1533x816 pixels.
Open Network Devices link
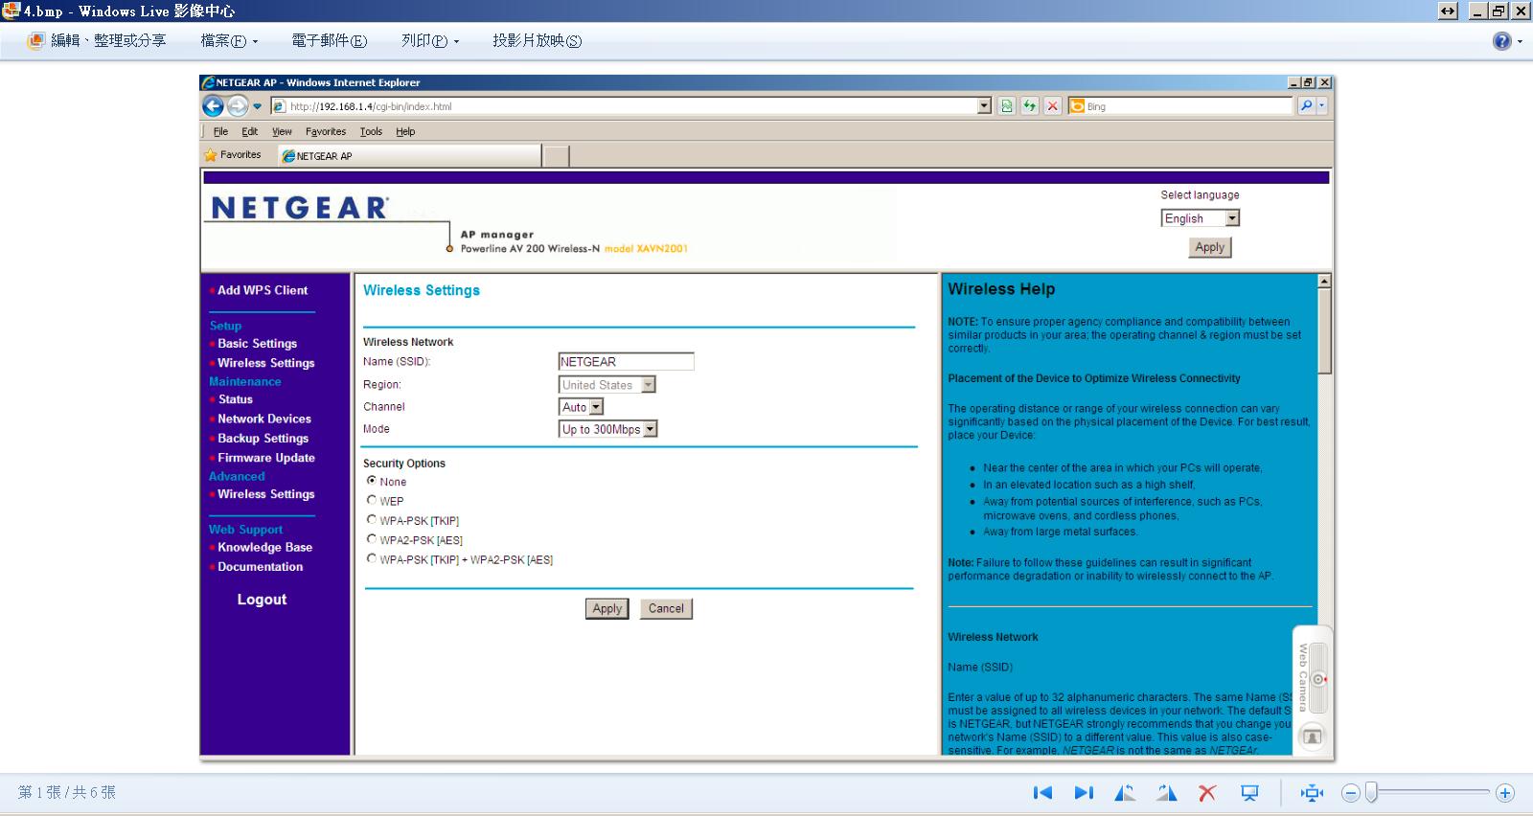(x=264, y=419)
